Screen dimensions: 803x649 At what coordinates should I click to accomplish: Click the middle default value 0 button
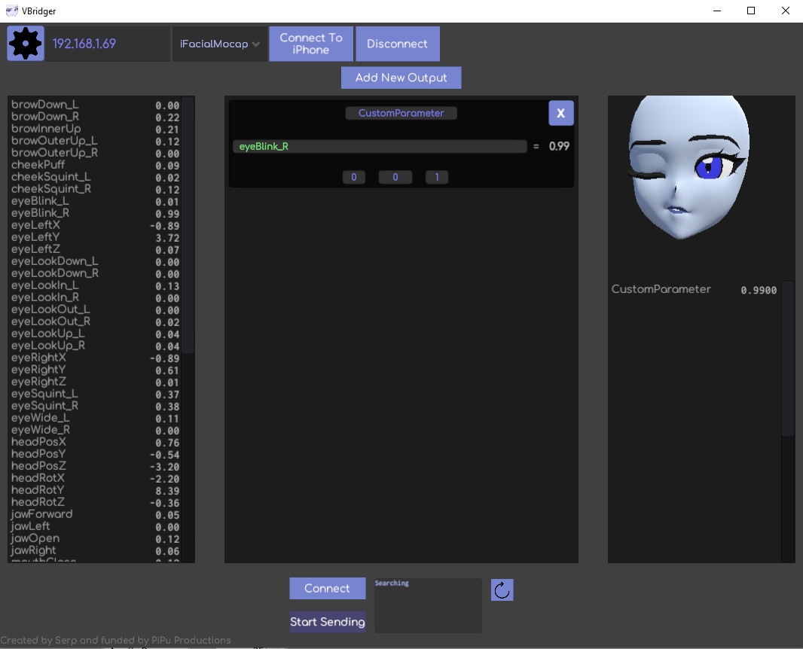pos(395,177)
